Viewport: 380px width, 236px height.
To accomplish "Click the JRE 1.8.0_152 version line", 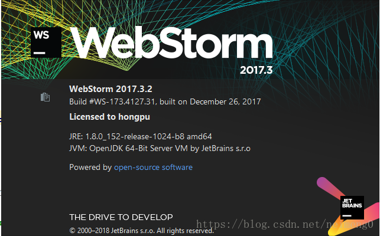I will 141,136.
